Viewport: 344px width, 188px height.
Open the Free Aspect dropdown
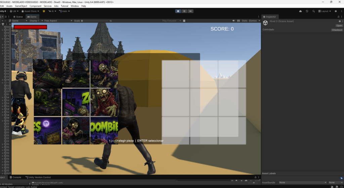[x=58, y=21]
